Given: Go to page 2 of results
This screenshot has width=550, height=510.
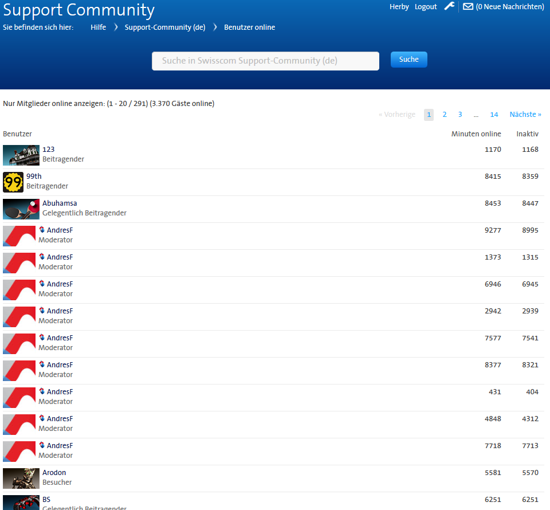Looking at the screenshot, I should click(444, 115).
